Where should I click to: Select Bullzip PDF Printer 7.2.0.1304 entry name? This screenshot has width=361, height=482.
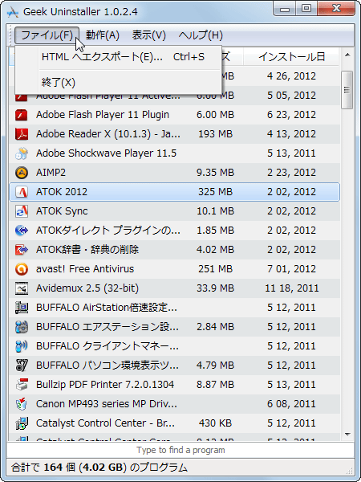tap(105, 385)
